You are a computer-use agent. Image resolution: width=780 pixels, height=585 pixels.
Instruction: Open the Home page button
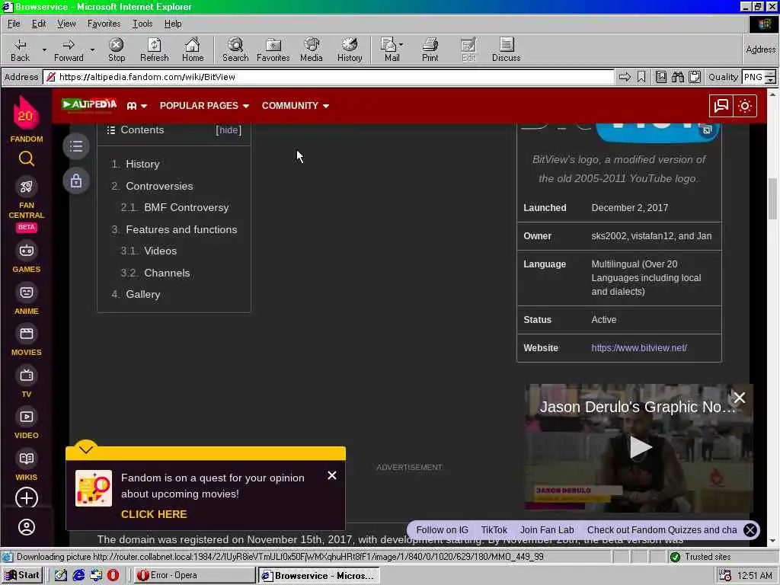point(193,50)
